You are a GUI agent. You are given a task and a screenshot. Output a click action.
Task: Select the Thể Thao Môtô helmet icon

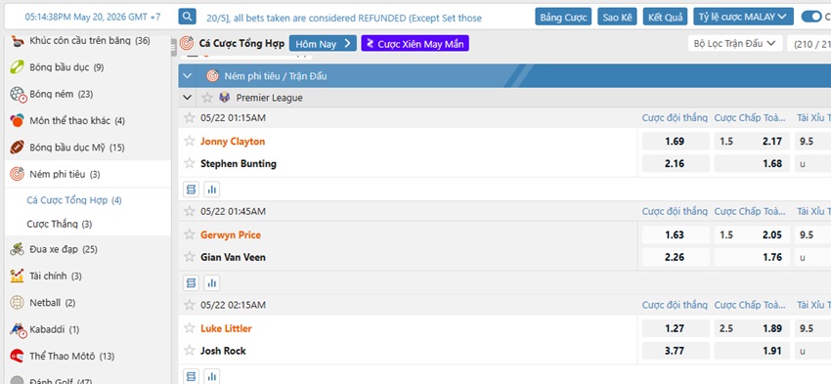(17, 356)
